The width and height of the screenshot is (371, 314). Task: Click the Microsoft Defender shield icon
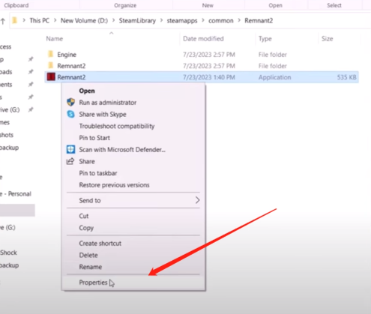point(70,149)
